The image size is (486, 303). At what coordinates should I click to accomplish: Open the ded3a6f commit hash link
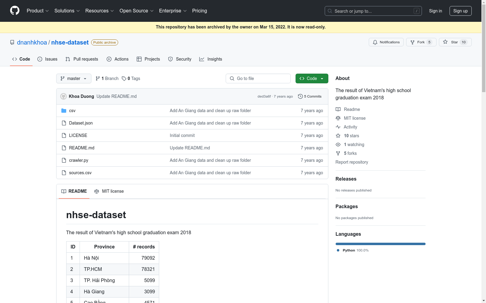264,96
